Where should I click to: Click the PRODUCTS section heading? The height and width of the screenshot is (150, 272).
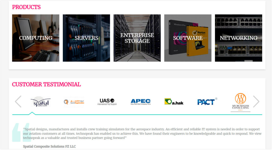(26, 7)
